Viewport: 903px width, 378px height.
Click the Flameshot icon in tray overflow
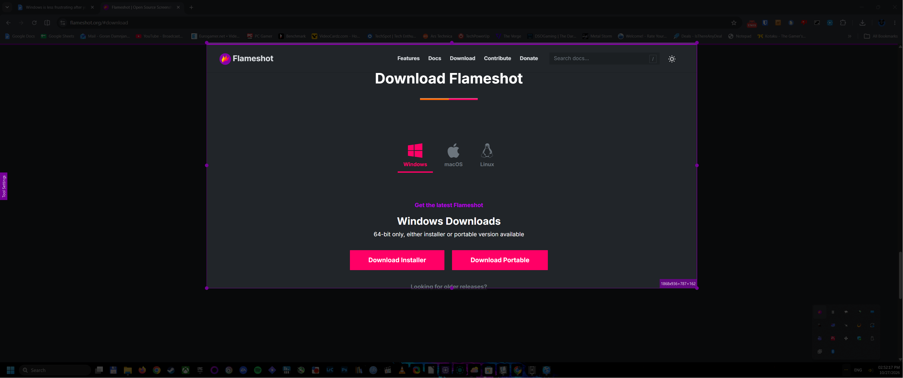pos(820,312)
